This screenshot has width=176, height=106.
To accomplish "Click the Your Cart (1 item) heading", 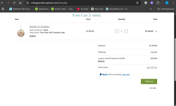I will [86, 15].
